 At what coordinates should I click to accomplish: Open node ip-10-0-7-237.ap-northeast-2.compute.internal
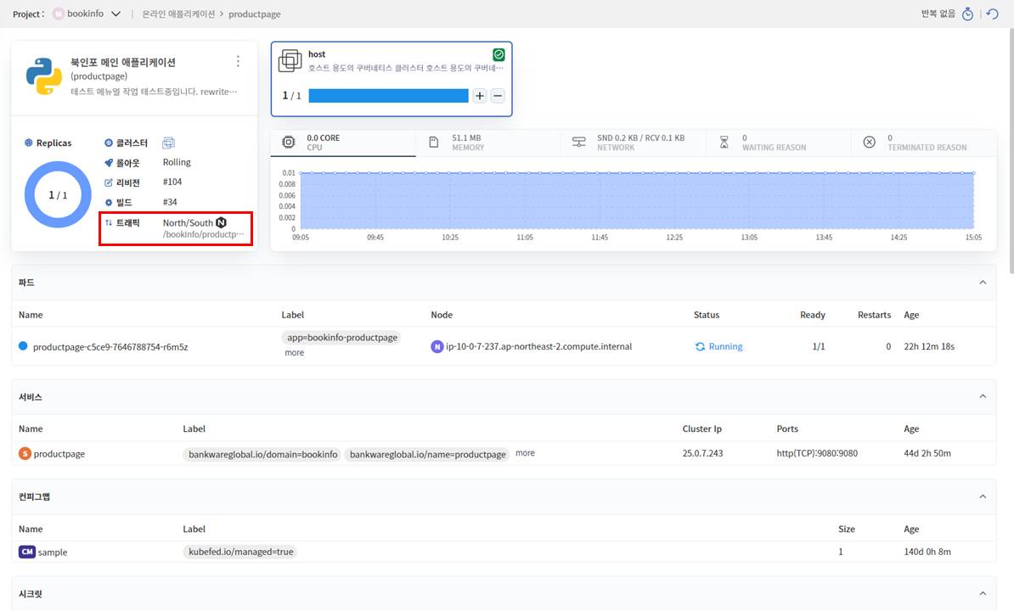(x=538, y=346)
